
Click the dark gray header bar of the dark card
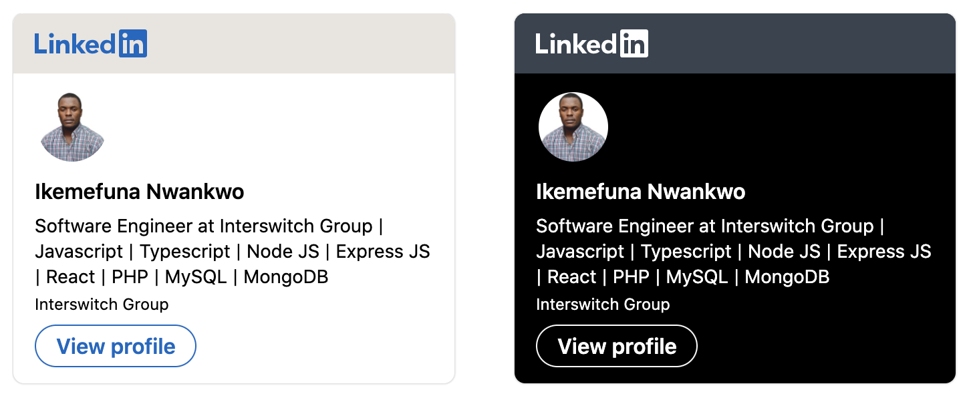pos(802,44)
